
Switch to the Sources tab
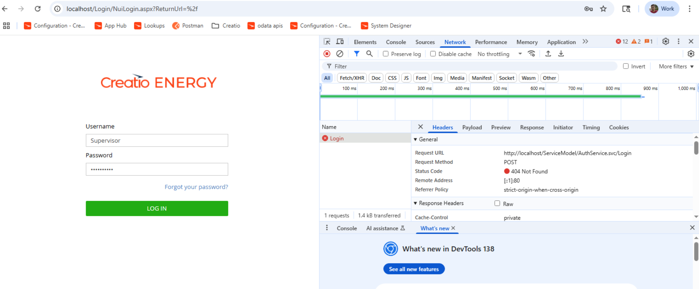[x=425, y=42]
